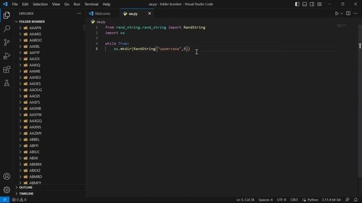Click the Spaces: 4 indentation status item
Screen dimensions: 362x203
tap(265, 200)
